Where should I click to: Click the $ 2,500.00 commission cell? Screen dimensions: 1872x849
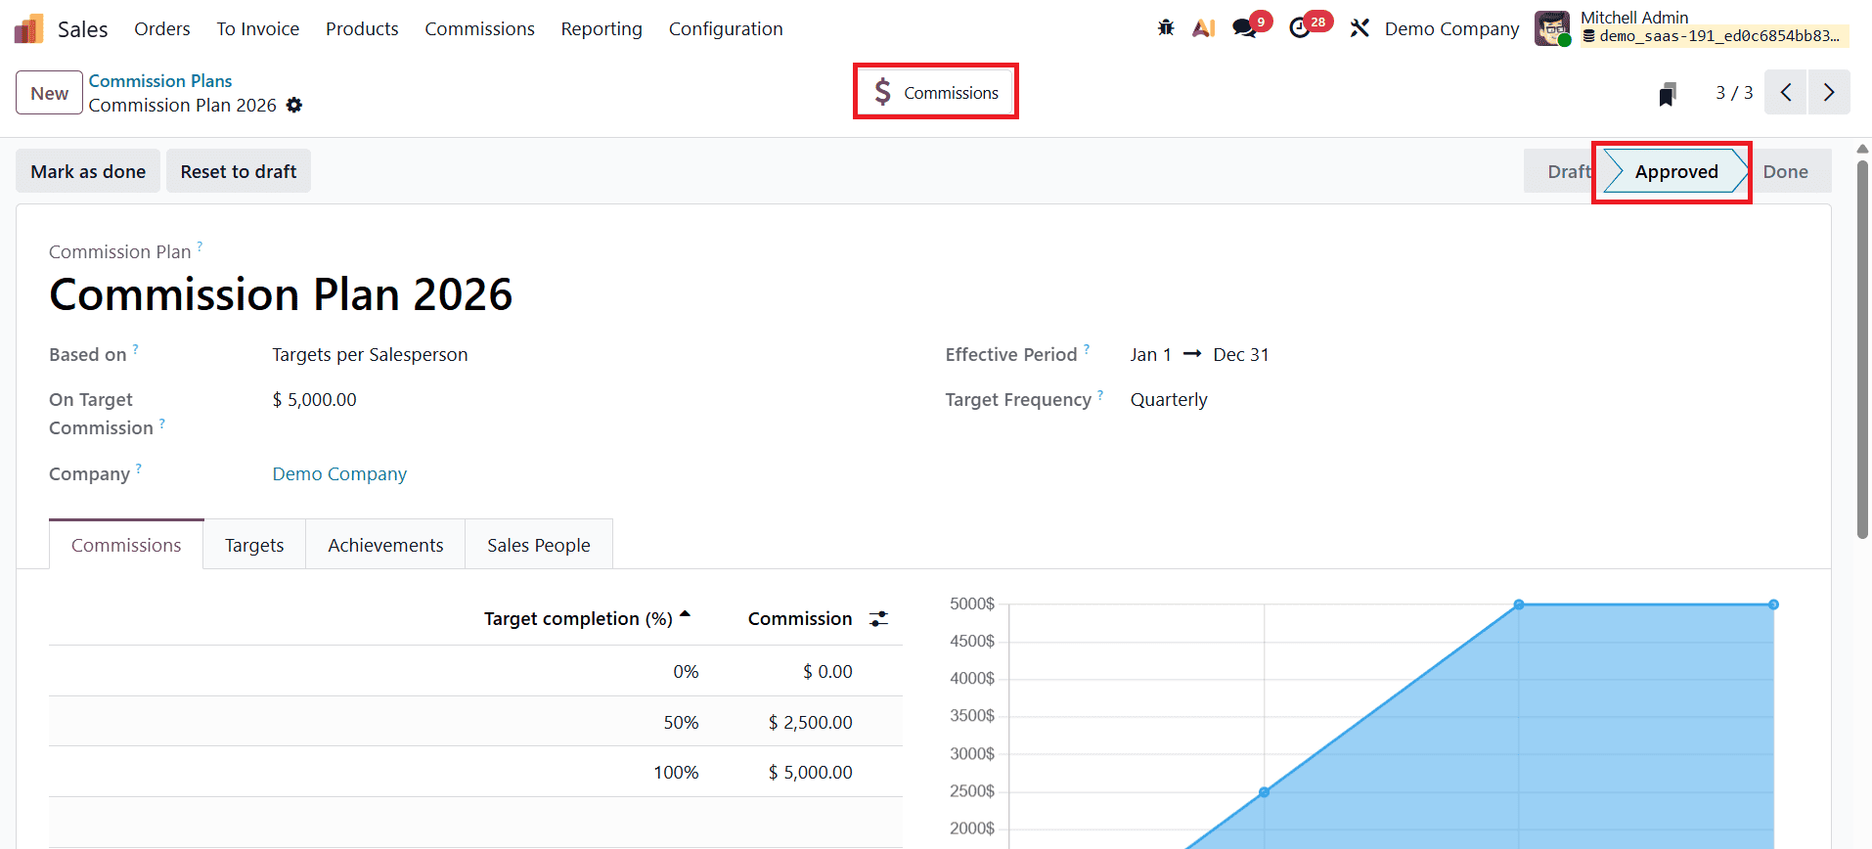pyautogui.click(x=811, y=722)
